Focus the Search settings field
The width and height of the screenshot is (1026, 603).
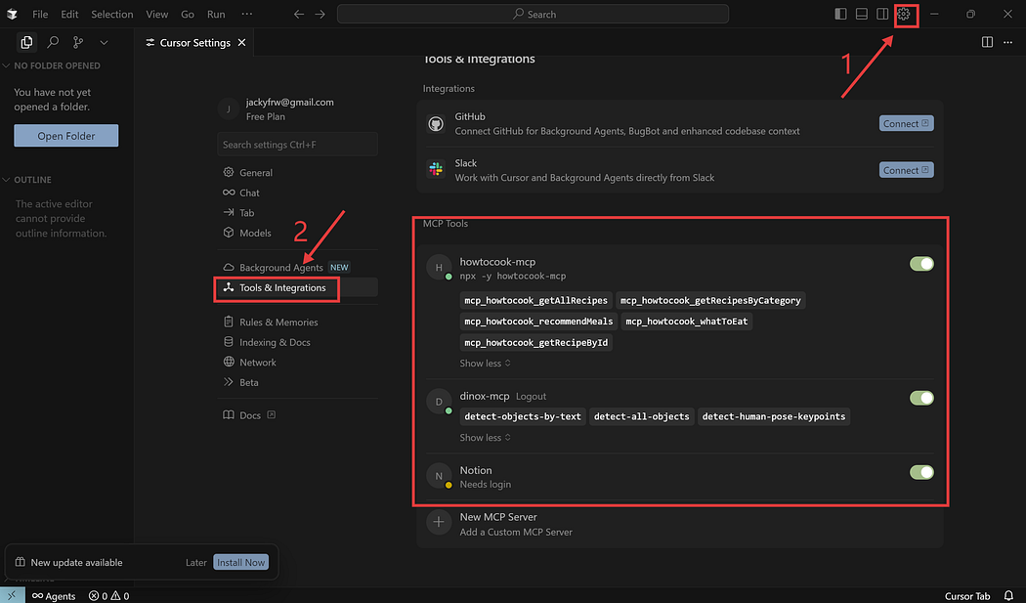(297, 144)
